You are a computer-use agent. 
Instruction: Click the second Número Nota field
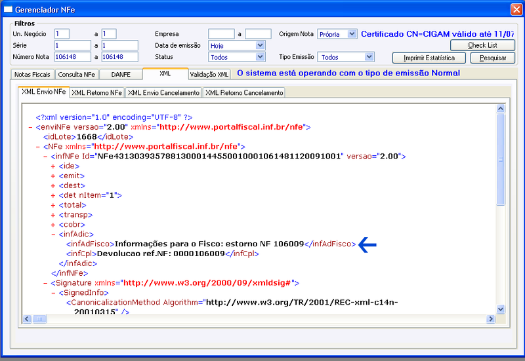click(x=120, y=57)
